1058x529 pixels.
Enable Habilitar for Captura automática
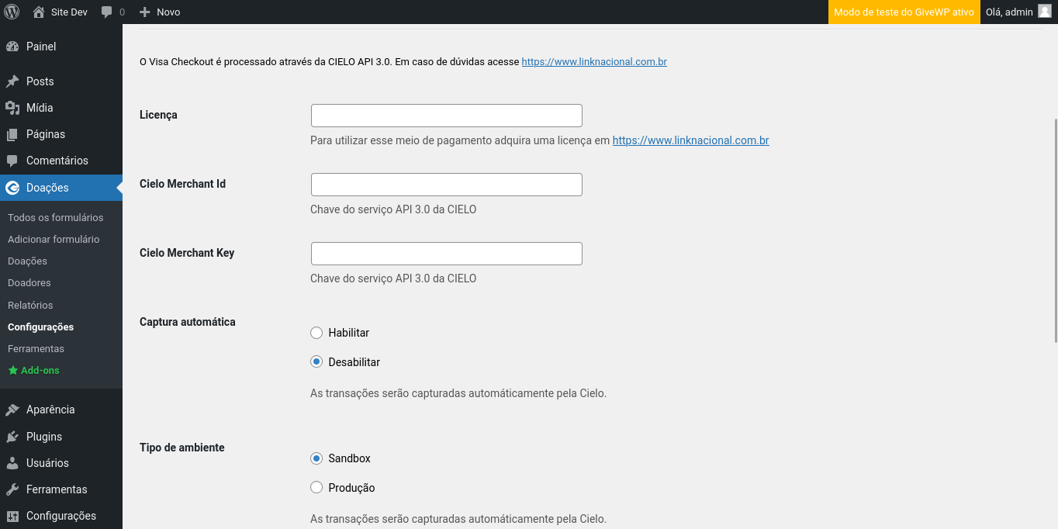pyautogui.click(x=316, y=332)
